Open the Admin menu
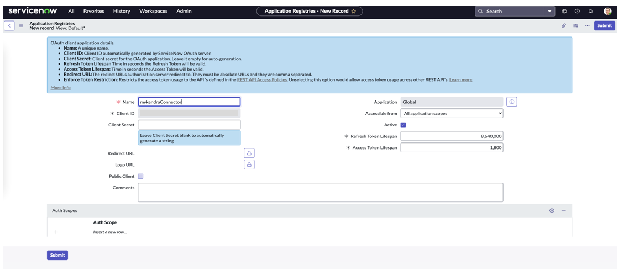The height and width of the screenshot is (276, 618). pyautogui.click(x=184, y=11)
